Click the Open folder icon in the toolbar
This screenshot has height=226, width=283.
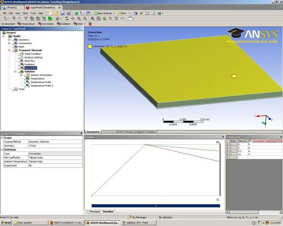[57, 13]
